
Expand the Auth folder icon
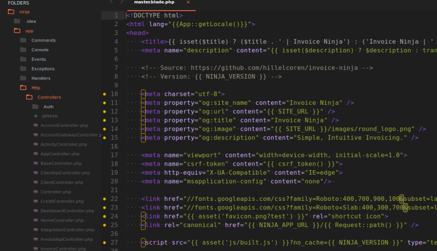click(x=35, y=106)
